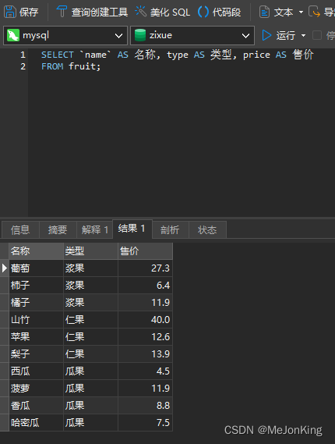This screenshot has width=335, height=444.
Task: Click the 瓜果 type cell in 哈密瓜 row
Action: click(x=90, y=423)
